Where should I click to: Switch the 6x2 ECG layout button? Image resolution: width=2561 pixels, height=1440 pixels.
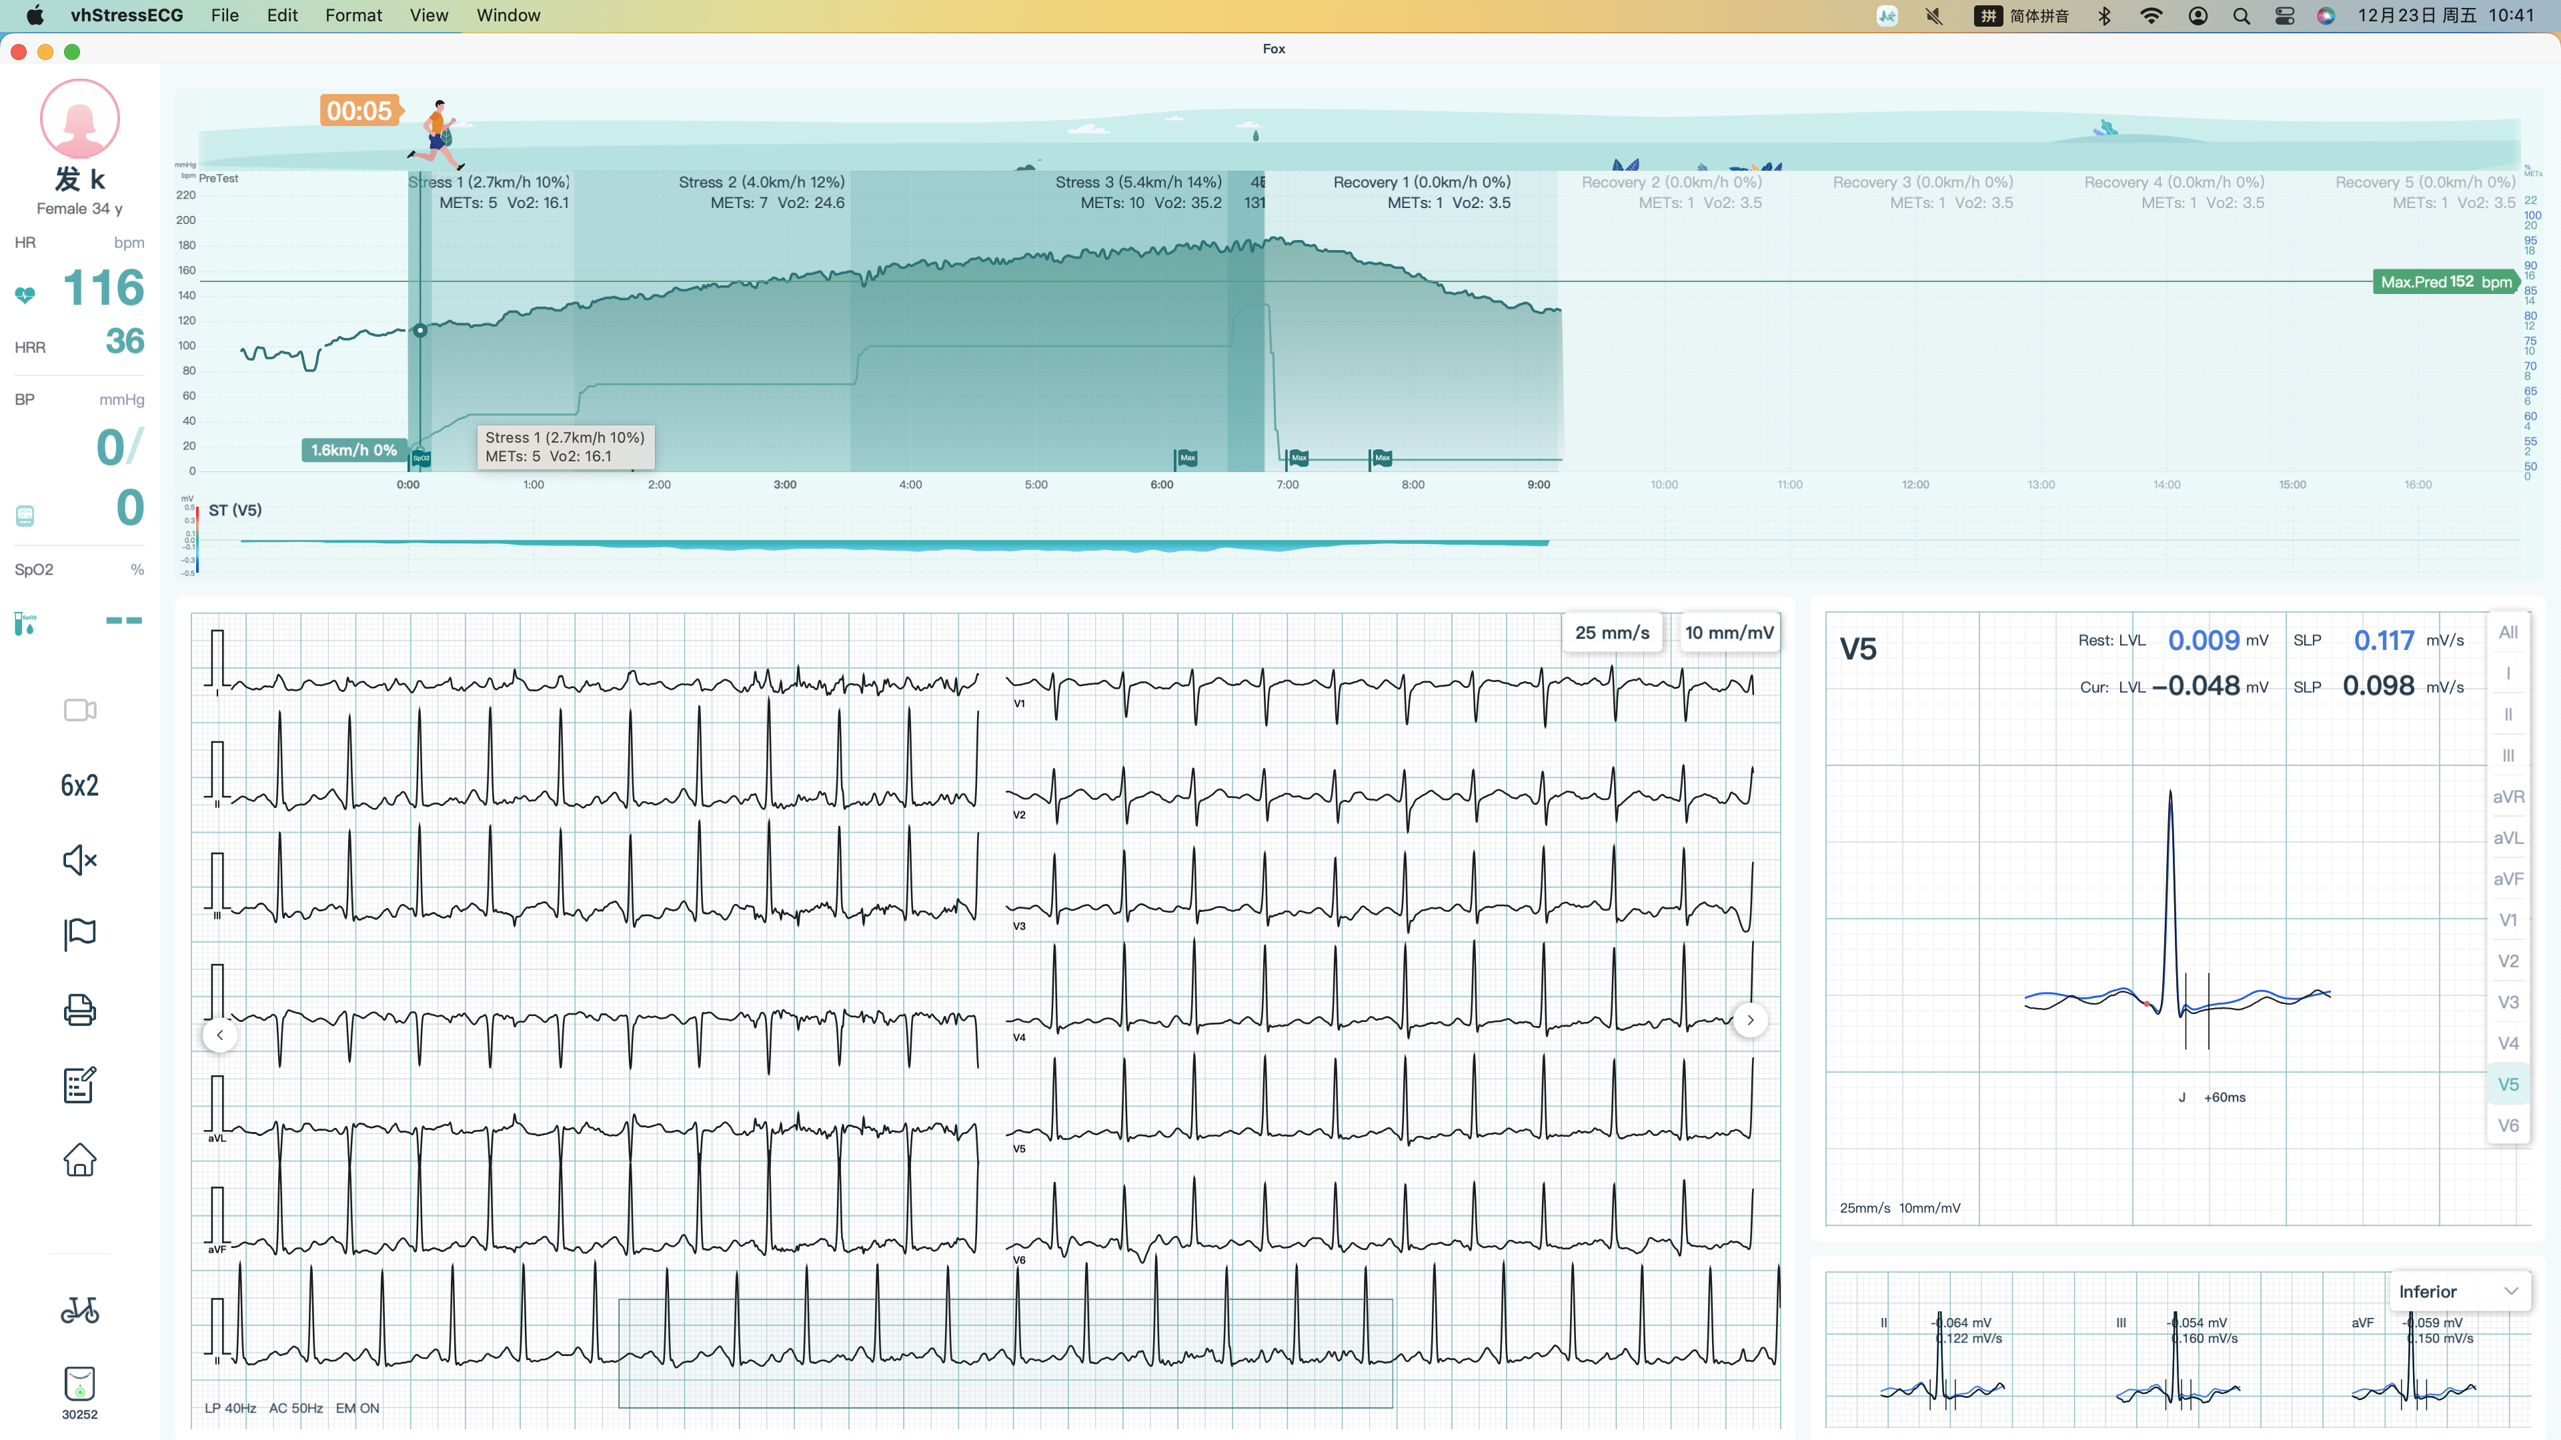(79, 785)
